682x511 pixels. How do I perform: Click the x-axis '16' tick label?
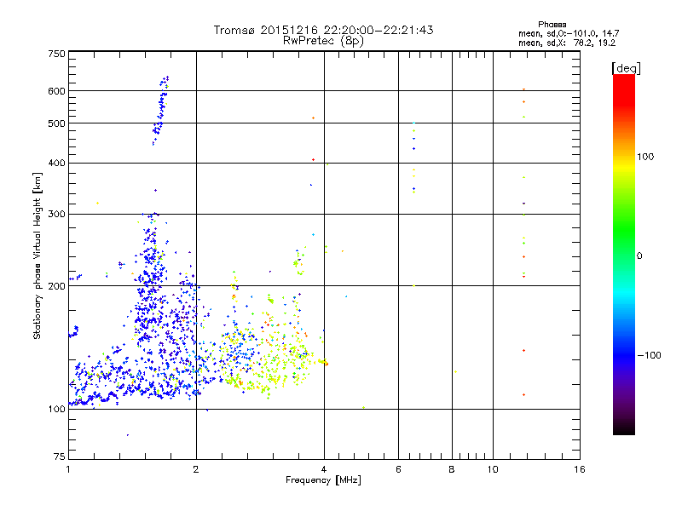580,469
